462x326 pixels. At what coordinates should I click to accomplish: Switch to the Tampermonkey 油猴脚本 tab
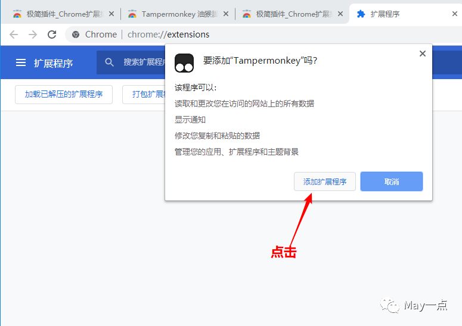[178, 14]
